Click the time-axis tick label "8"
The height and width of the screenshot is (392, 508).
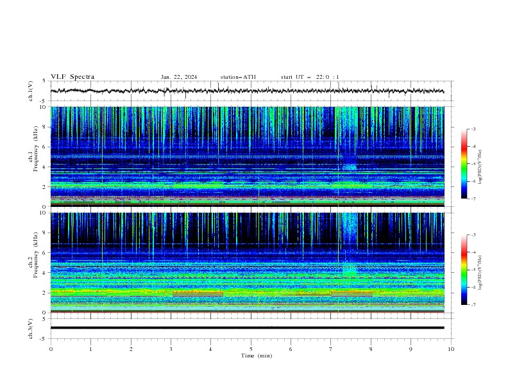pos(371,349)
